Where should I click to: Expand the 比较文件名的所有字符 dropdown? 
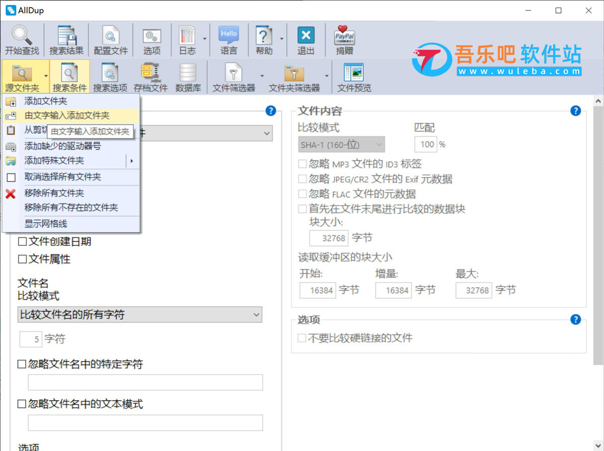(256, 315)
